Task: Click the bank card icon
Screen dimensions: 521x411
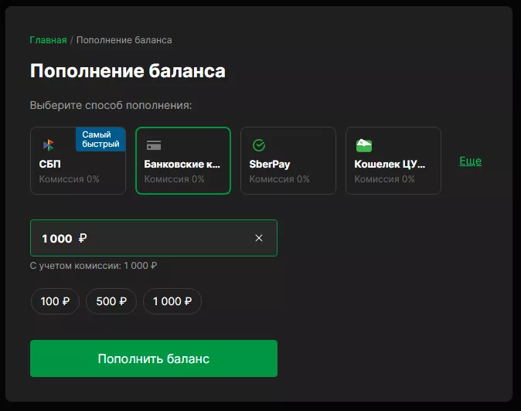Action: pos(154,145)
